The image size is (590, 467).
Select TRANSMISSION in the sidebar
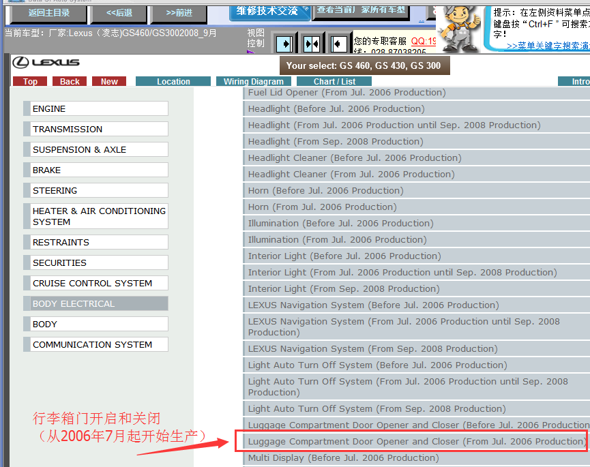pyautogui.click(x=95, y=129)
